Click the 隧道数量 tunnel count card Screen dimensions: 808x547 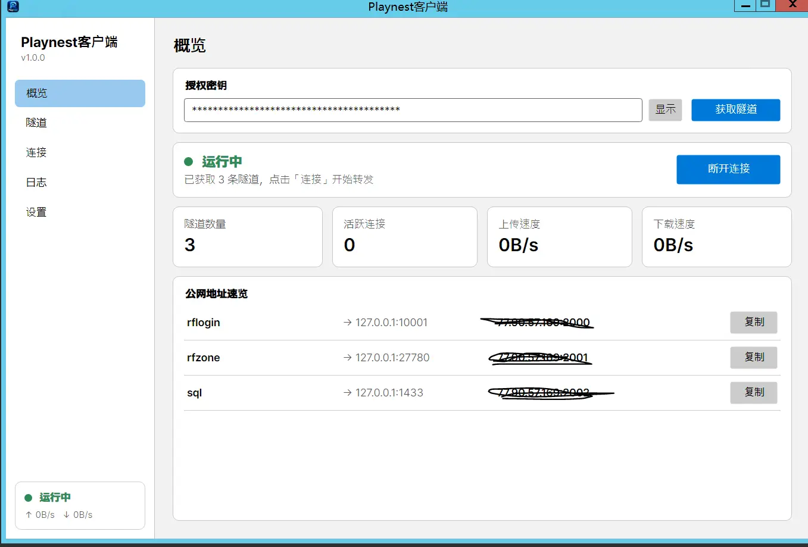(248, 237)
